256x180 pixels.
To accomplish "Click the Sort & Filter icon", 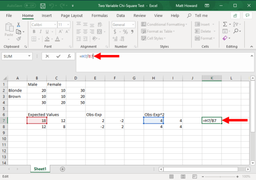I will coord(236,24).
